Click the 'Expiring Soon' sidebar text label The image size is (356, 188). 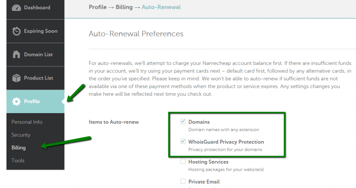pos(41,31)
